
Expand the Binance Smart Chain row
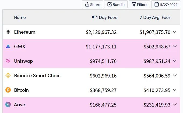(x=175, y=75)
